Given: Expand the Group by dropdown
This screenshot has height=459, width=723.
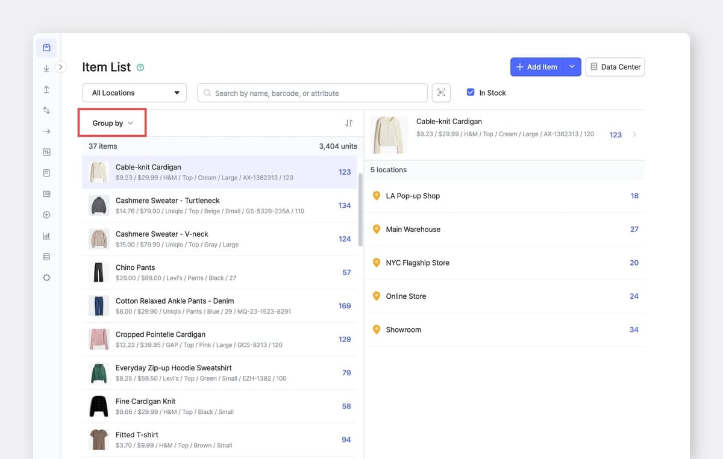Looking at the screenshot, I should (113, 123).
